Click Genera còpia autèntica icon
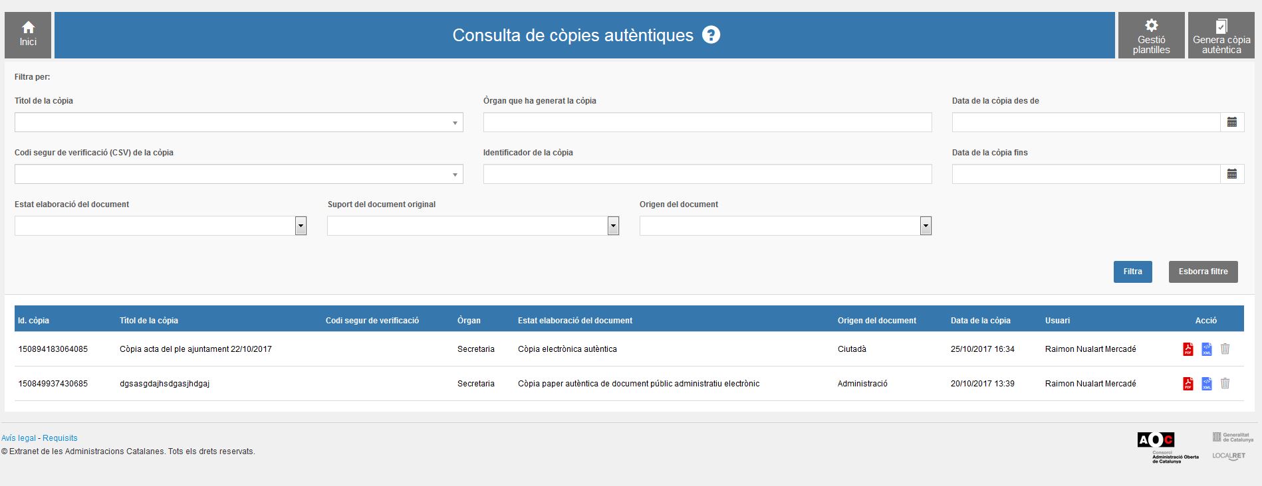1262x486 pixels. pyautogui.click(x=1221, y=35)
